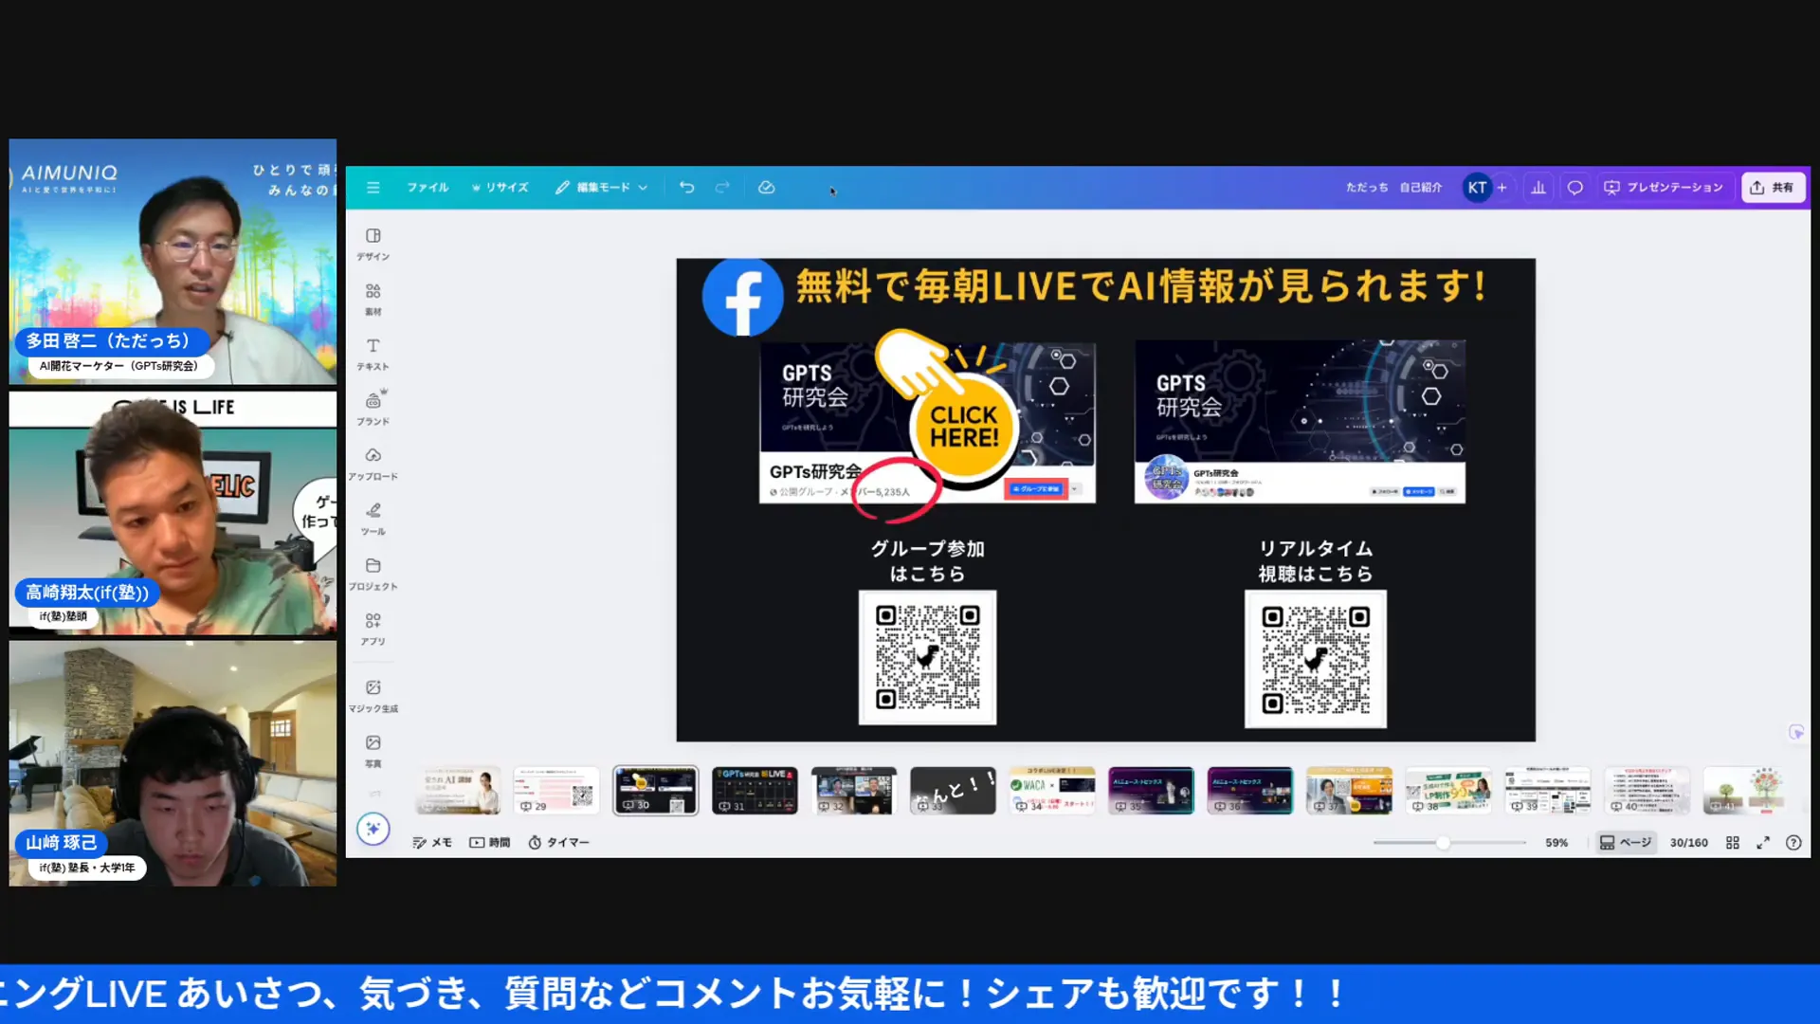Expand the 編集モード editing mode dropdown

tap(601, 188)
